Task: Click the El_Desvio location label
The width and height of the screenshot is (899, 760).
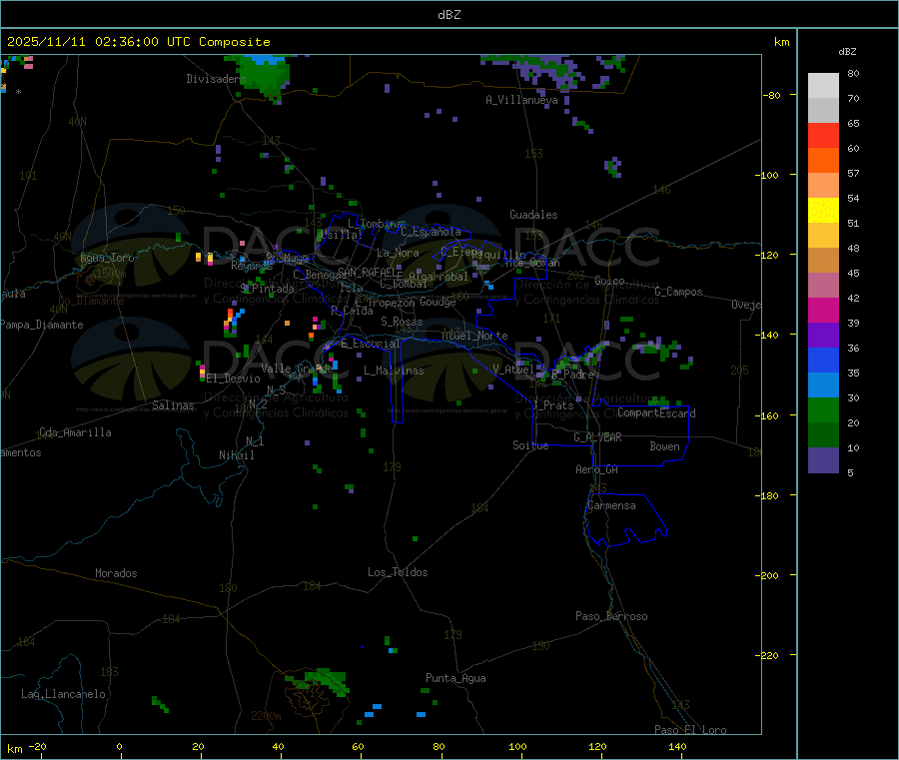Action: (x=233, y=379)
